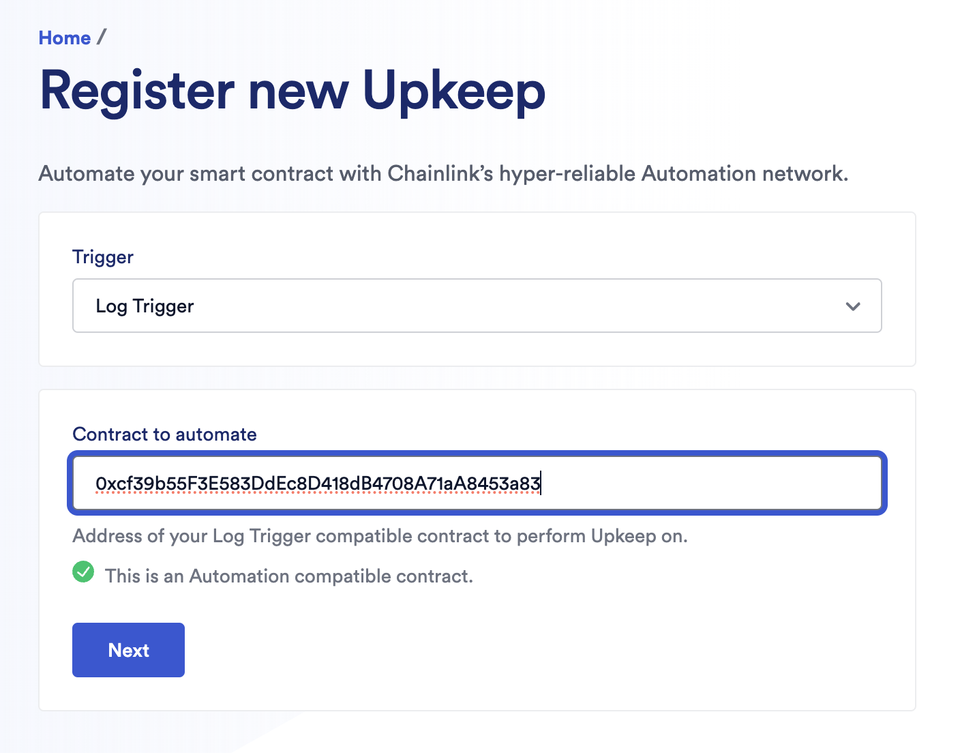Select the Trigger field label

(103, 257)
